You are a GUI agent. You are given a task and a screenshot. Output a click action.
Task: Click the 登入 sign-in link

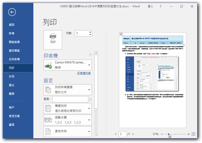point(150,6)
